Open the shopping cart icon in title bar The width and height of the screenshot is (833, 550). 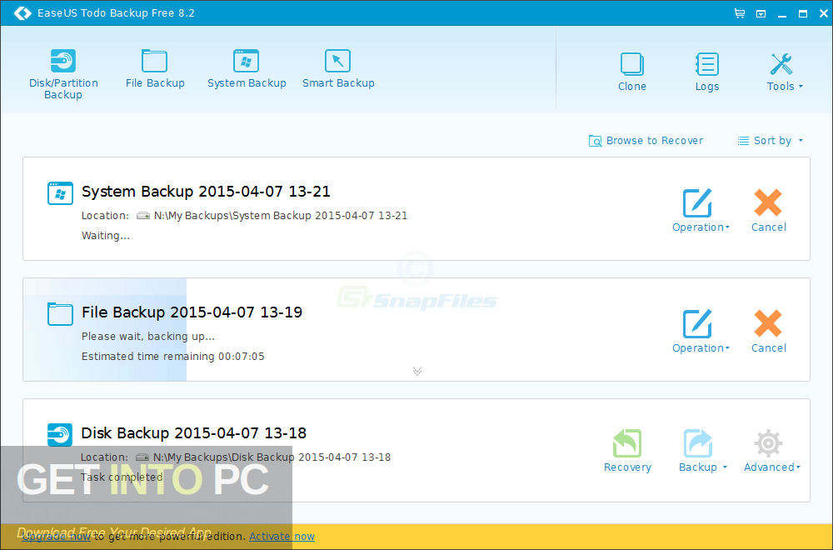(x=739, y=13)
